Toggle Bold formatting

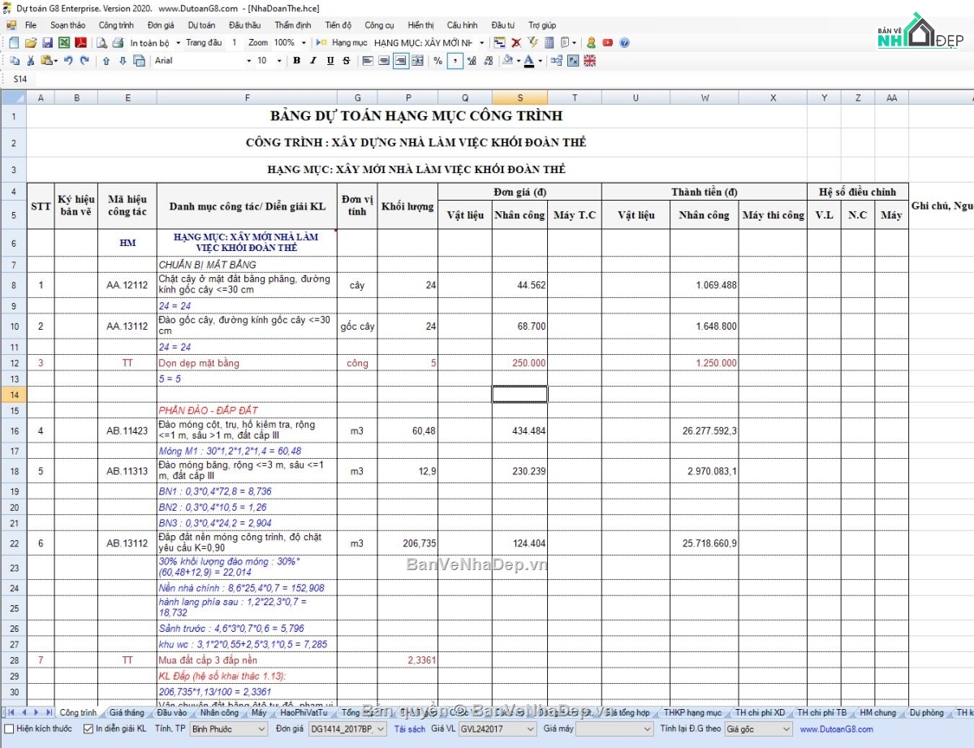[x=296, y=60]
